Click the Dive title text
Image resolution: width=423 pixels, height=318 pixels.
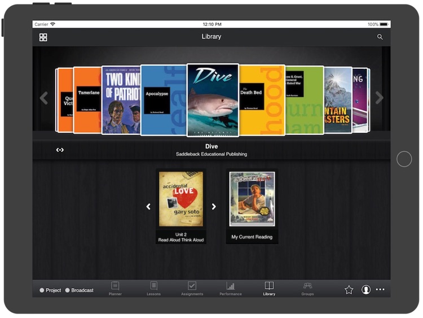(x=211, y=146)
